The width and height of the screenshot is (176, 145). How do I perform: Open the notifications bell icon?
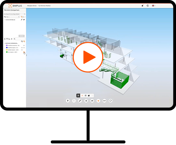click(142, 6)
